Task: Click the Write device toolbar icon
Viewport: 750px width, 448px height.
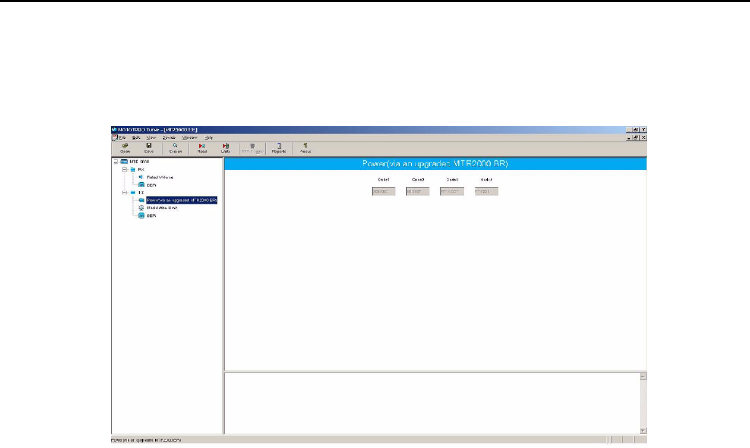Action: [x=226, y=145]
